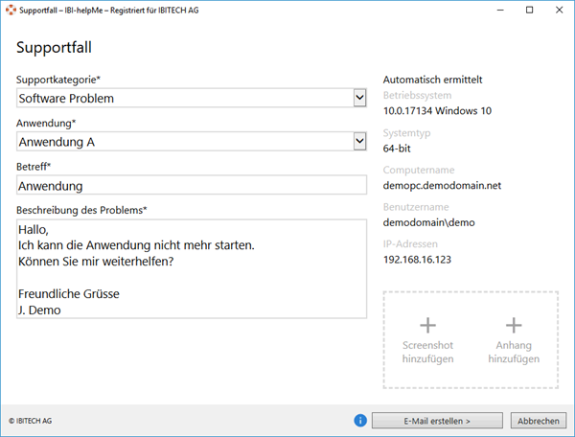Click the '© IBITECH AG' footer text
The height and width of the screenshot is (437, 575).
coord(32,421)
